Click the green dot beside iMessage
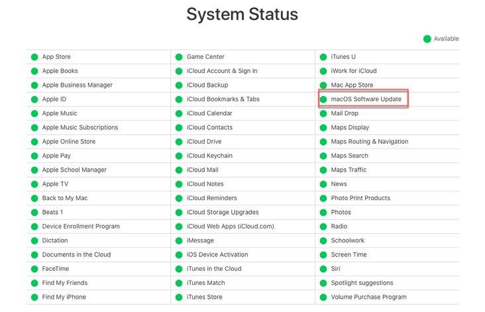 click(179, 240)
